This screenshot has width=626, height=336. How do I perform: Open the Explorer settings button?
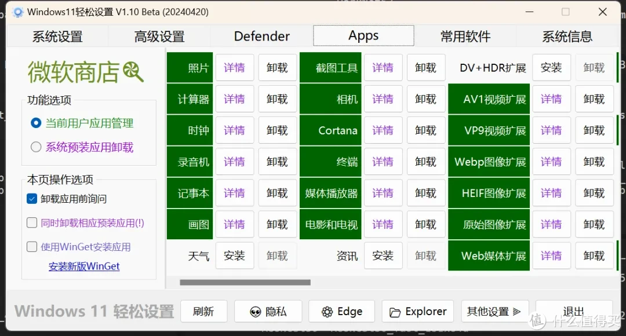point(417,311)
